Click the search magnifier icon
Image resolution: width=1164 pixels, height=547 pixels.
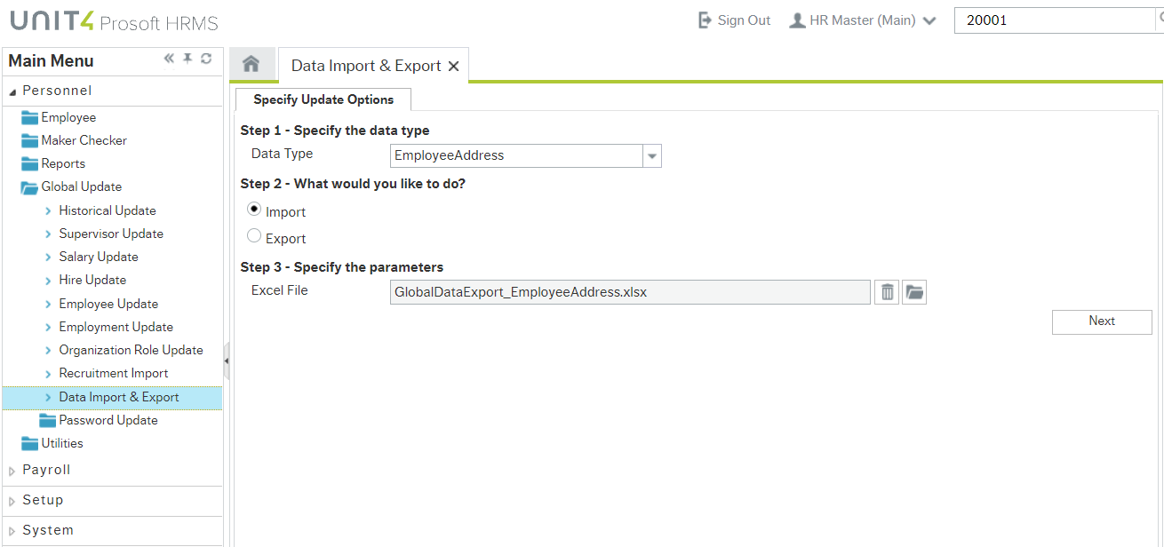tap(1160, 20)
